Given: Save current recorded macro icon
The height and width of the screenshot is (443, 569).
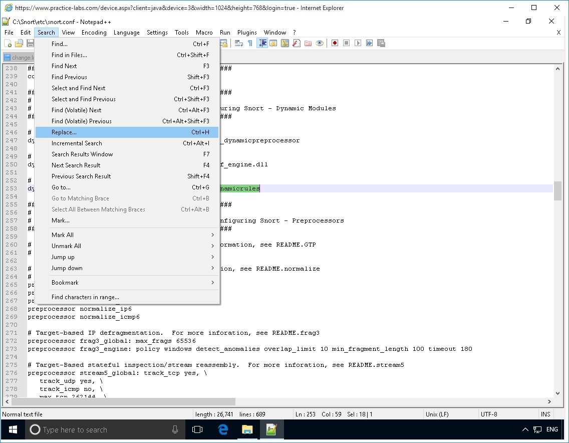Looking at the screenshot, I should (x=381, y=43).
